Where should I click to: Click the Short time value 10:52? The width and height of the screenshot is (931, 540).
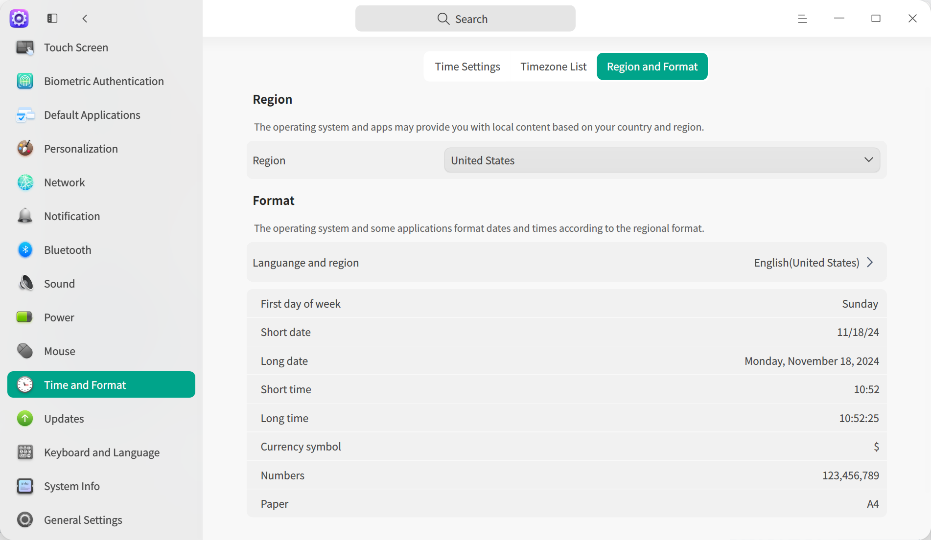tap(866, 389)
